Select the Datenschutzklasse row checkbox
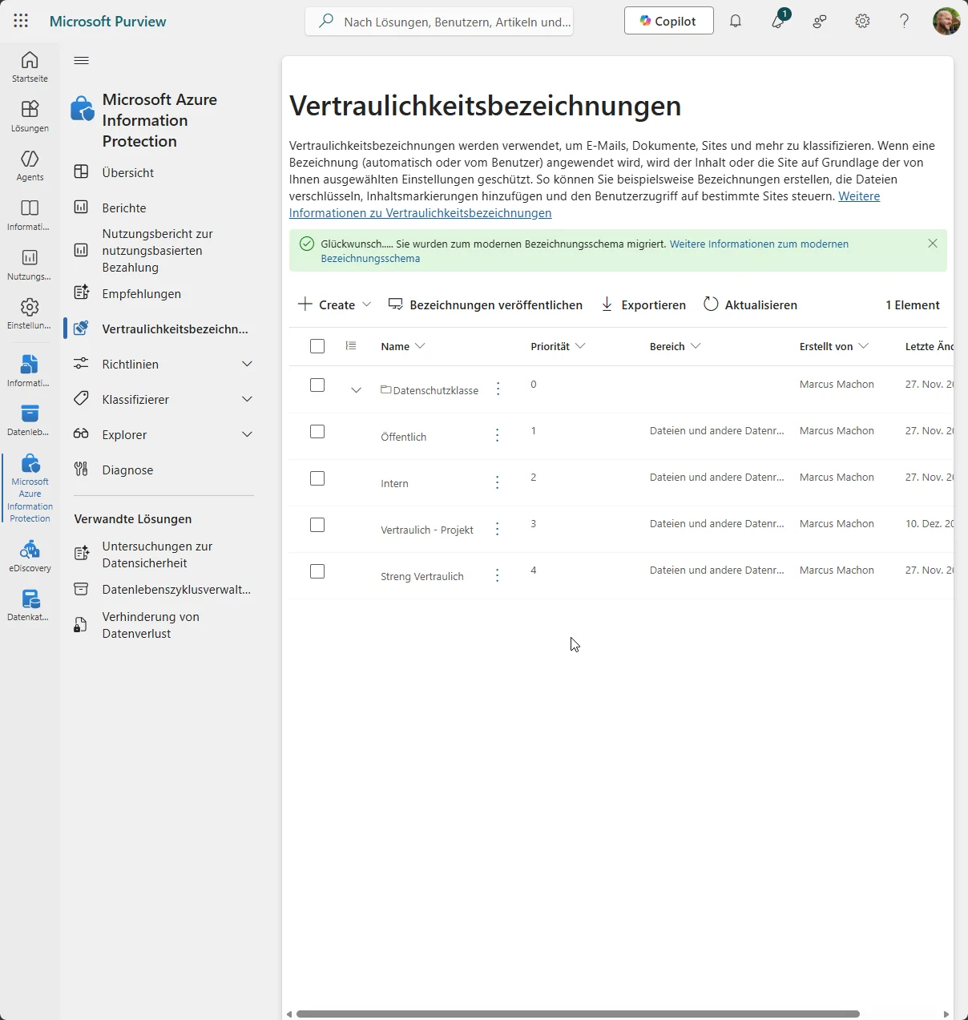 pyautogui.click(x=317, y=385)
